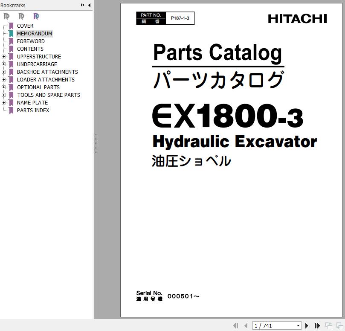Viewport: 345px width, 331px height.
Task: Click the PART NO. label box
Action: 151,18
